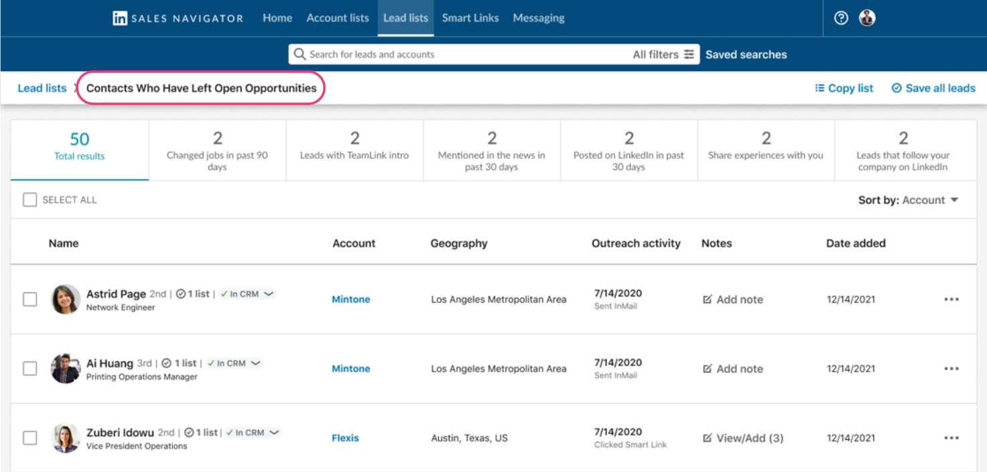Select the checkbox for Zuberi Idowu
This screenshot has height=472, width=987.
click(x=29, y=438)
